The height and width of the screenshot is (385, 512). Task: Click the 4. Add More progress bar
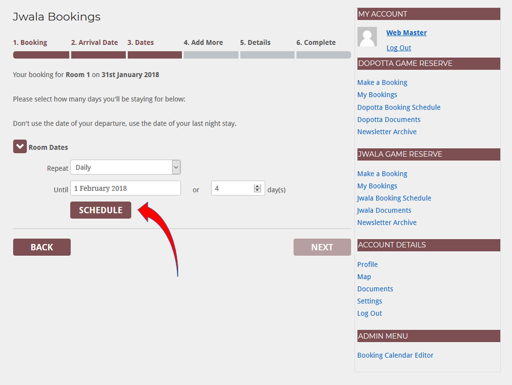pos(211,55)
